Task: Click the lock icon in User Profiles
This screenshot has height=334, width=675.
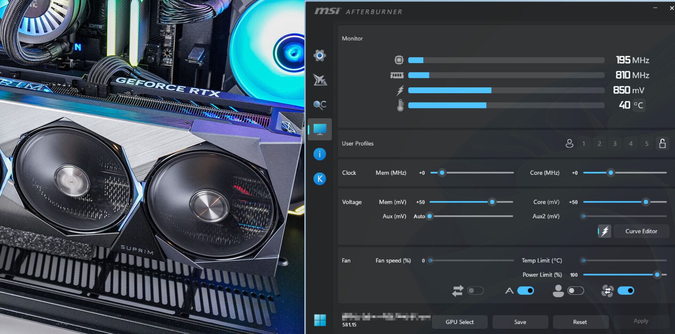Action: pyautogui.click(x=662, y=143)
